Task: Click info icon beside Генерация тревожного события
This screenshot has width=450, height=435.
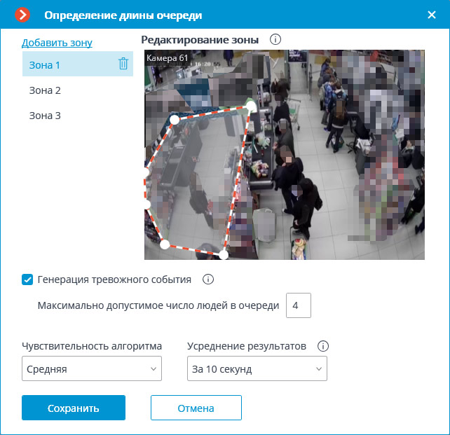Action: point(207,279)
